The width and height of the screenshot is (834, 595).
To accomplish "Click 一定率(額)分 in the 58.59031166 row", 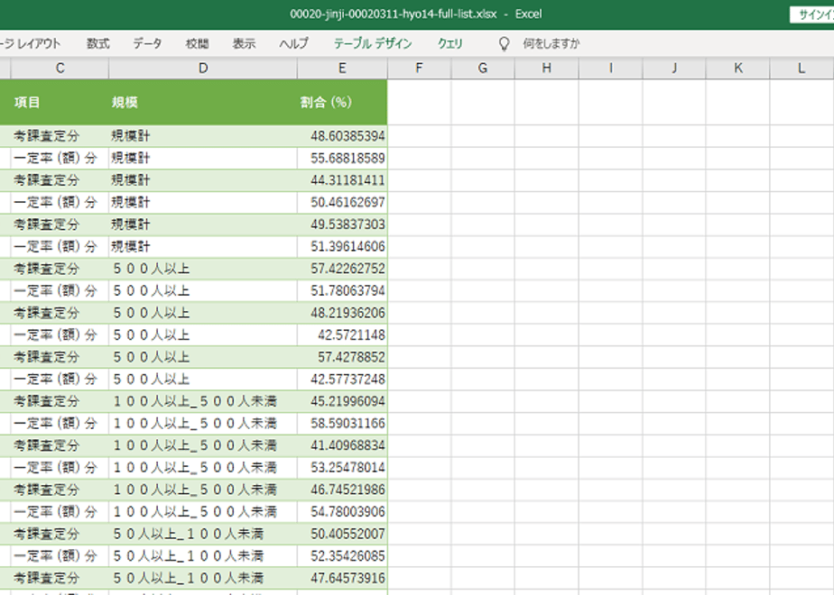I will tap(55, 424).
